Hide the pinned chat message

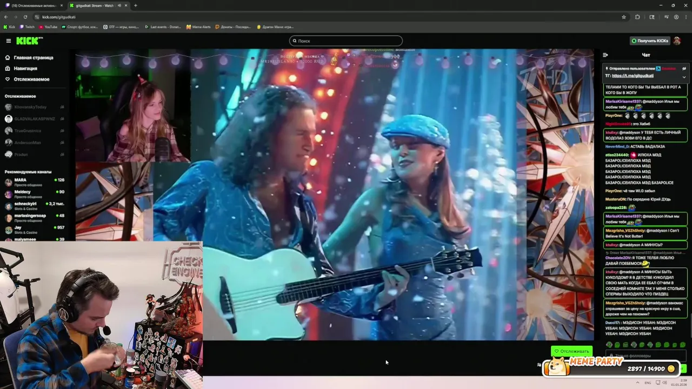pyautogui.click(x=684, y=69)
